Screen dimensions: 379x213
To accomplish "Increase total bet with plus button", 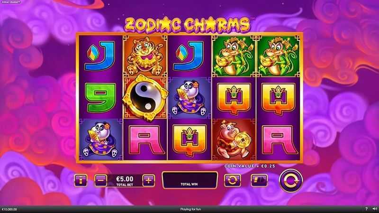I will coord(149,180).
